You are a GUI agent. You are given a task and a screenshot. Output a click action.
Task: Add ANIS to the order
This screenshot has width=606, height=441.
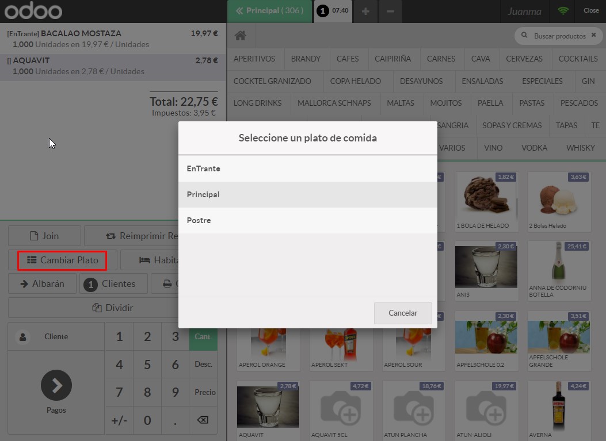pyautogui.click(x=486, y=271)
